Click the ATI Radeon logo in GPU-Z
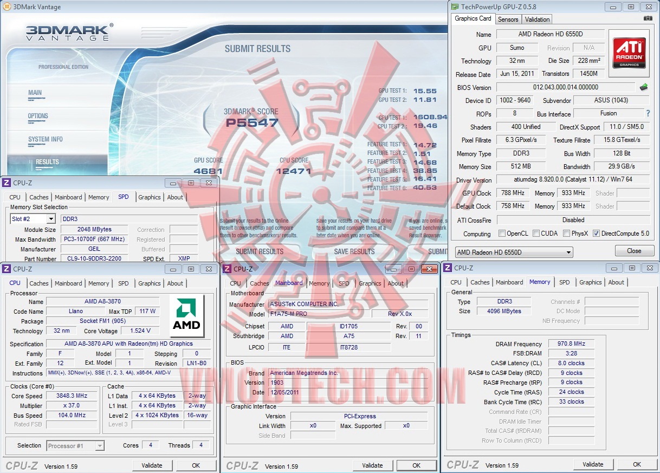The image size is (660, 473). click(x=629, y=53)
